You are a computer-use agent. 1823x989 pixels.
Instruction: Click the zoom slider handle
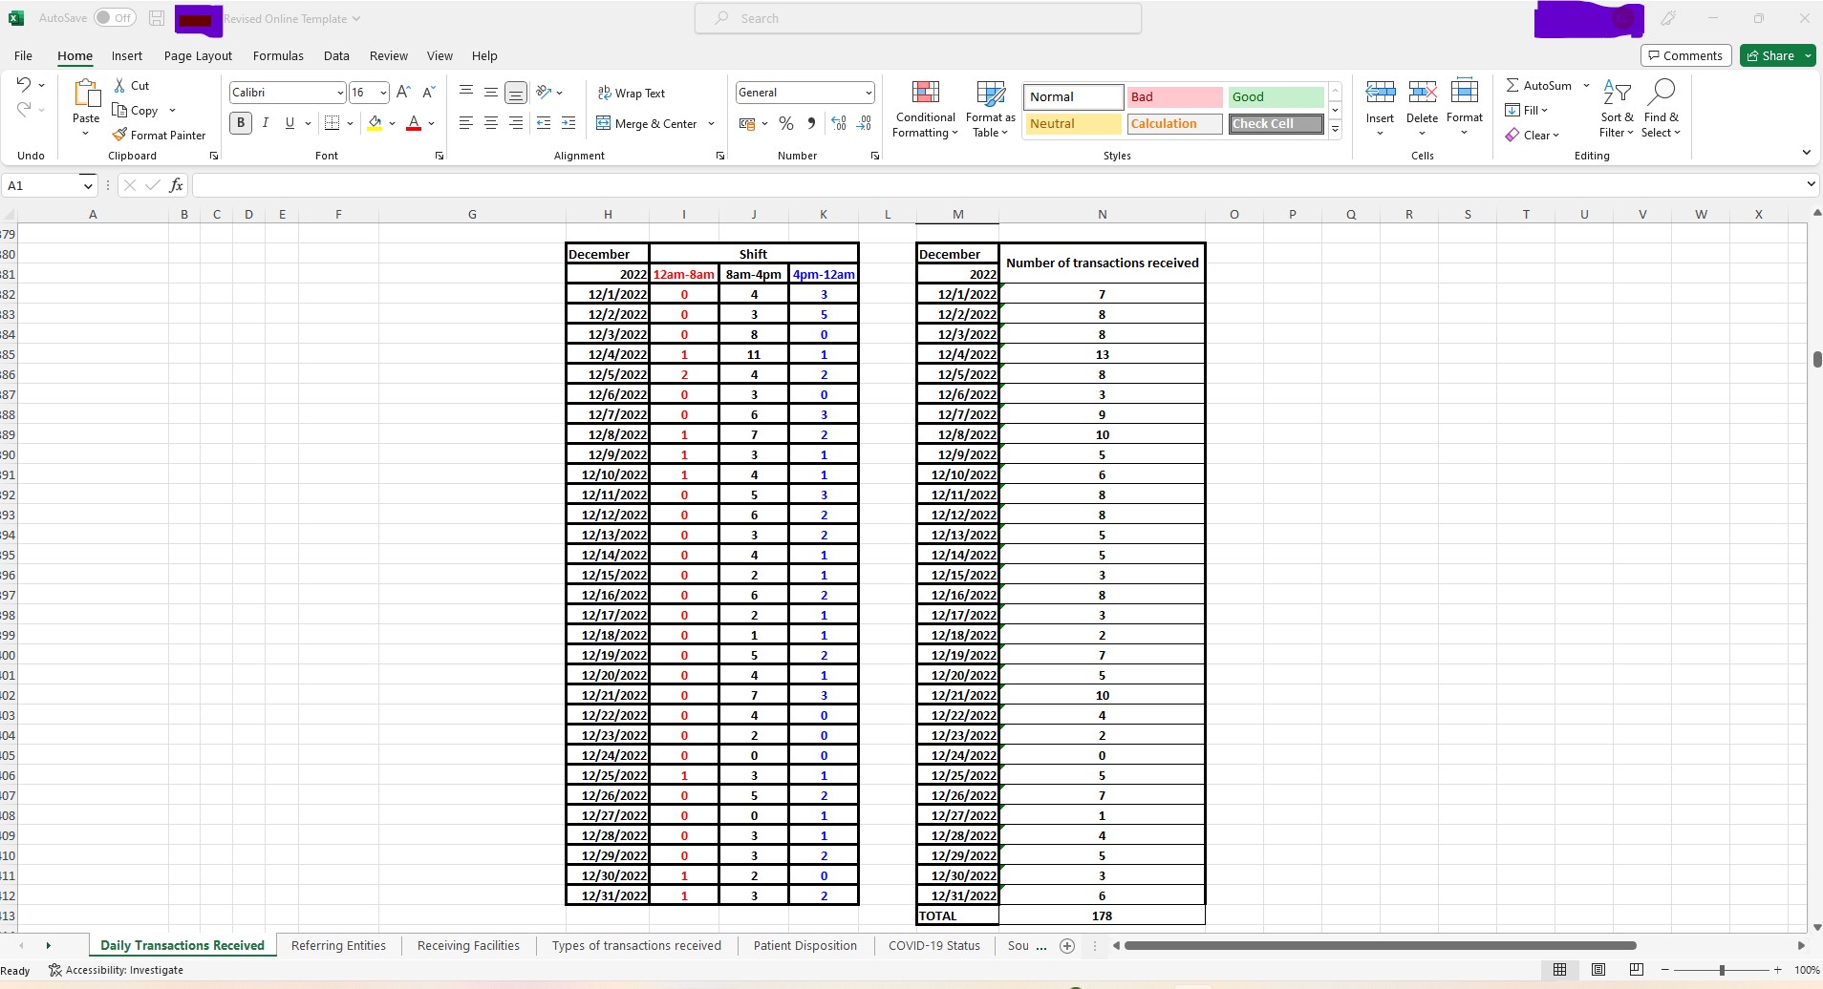(1722, 970)
